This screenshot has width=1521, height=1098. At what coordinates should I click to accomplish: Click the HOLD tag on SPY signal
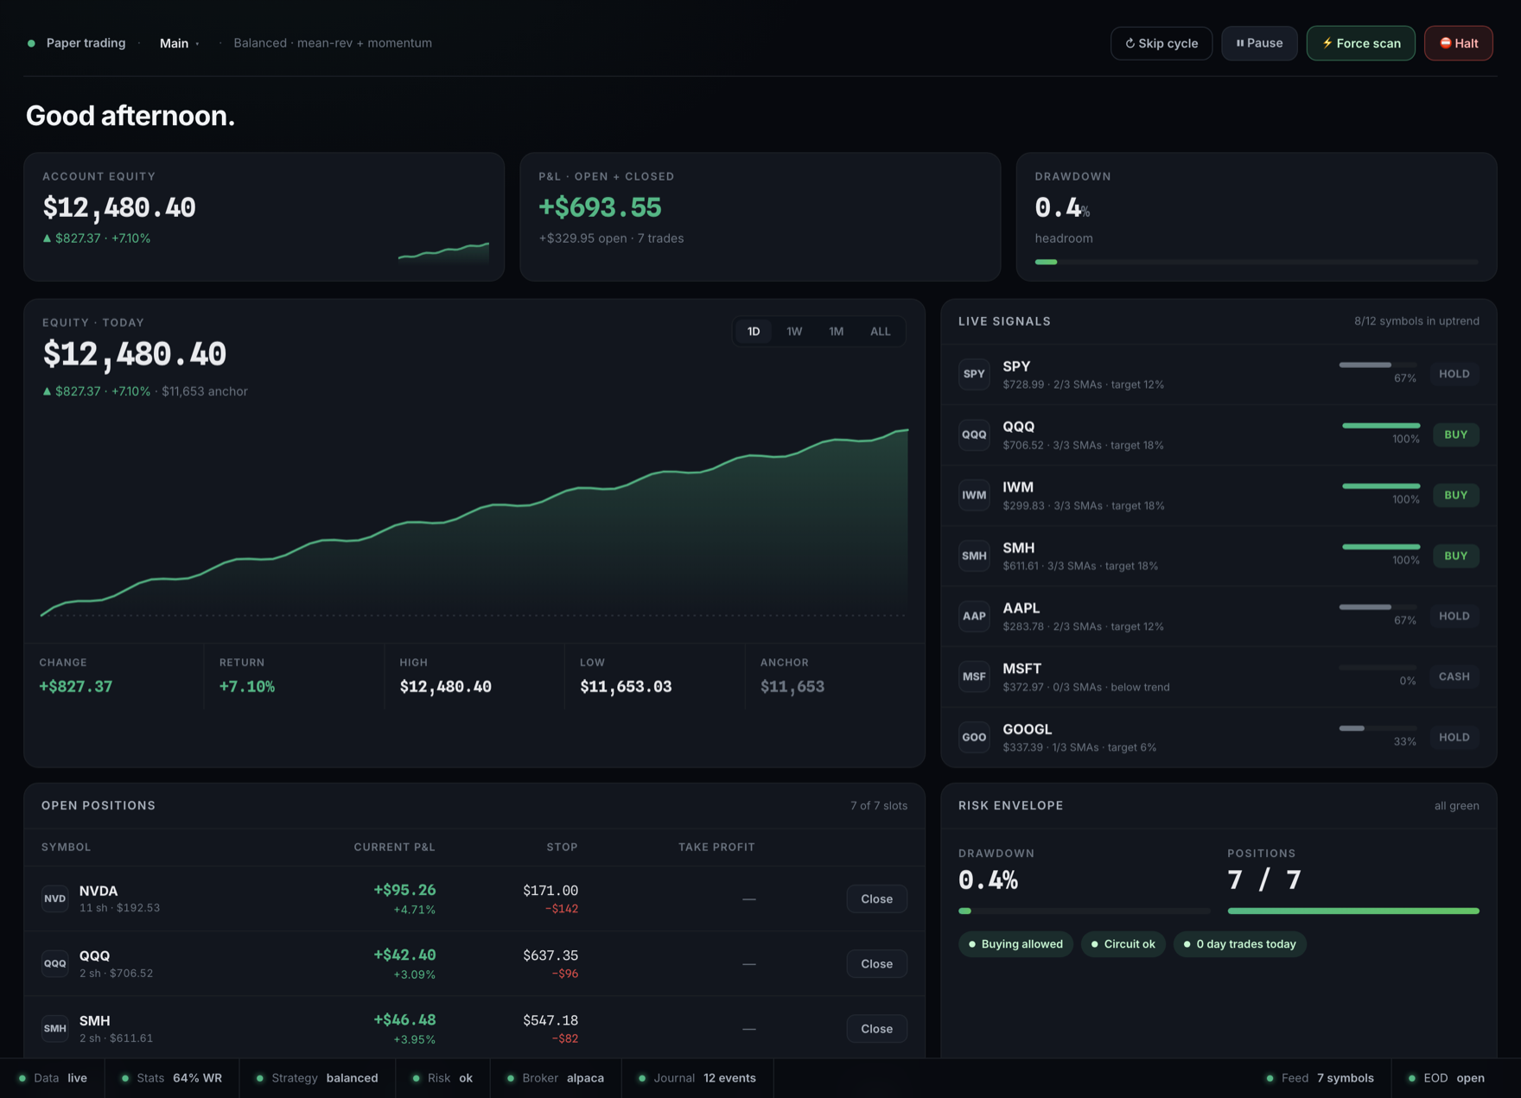(x=1454, y=374)
